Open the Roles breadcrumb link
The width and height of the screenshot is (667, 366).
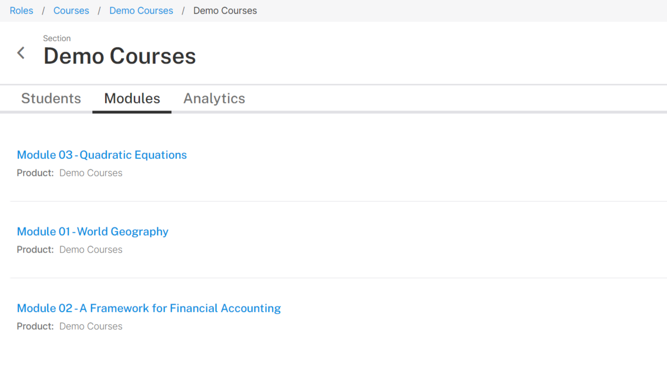pos(22,10)
